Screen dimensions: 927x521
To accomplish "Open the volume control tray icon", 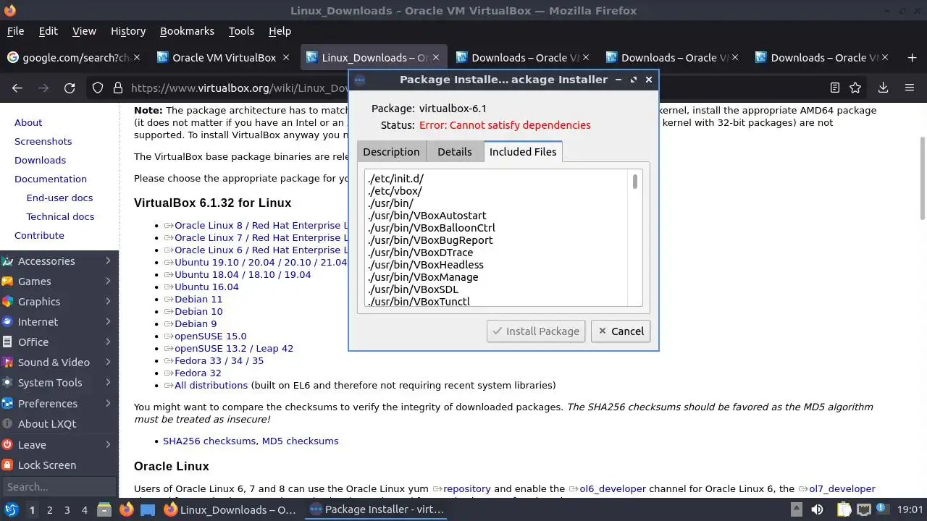I will 816,509.
